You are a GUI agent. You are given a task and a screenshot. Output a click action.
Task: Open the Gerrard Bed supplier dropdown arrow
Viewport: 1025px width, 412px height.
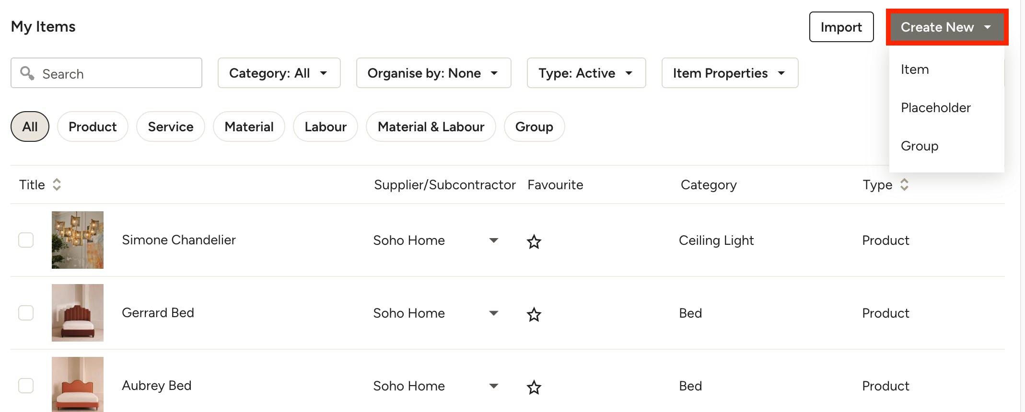pyautogui.click(x=493, y=313)
